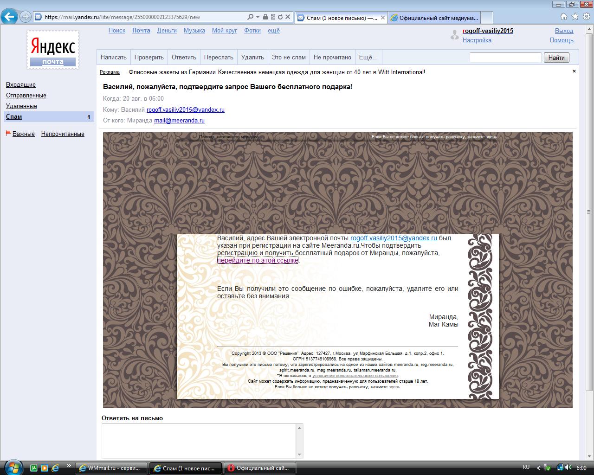Open the IE Tools gear icon
Screen dimensions: 594x475
(586, 17)
